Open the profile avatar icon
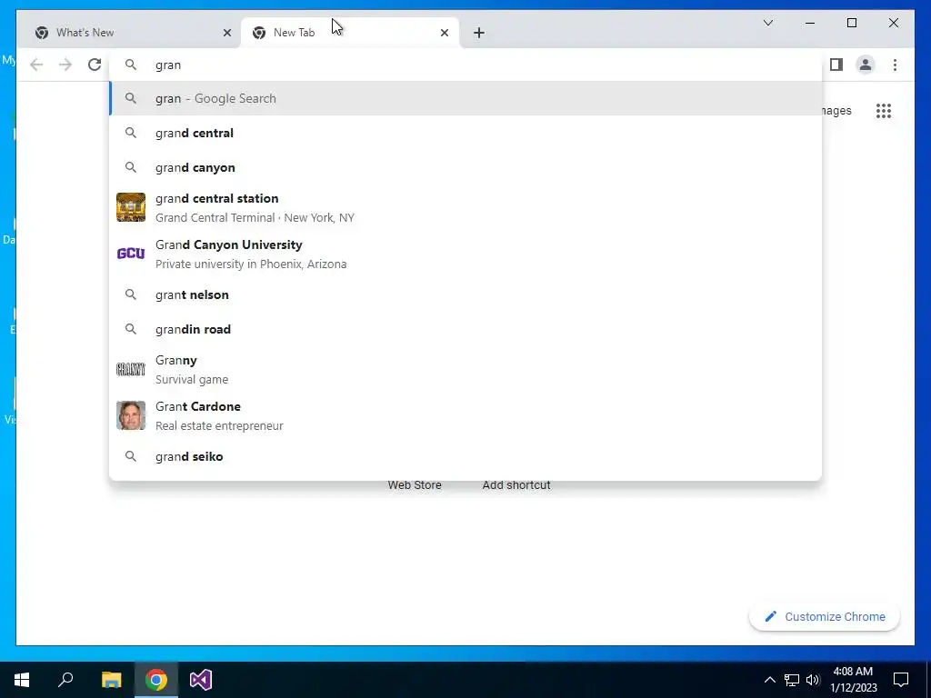Image resolution: width=931 pixels, height=698 pixels. point(866,65)
